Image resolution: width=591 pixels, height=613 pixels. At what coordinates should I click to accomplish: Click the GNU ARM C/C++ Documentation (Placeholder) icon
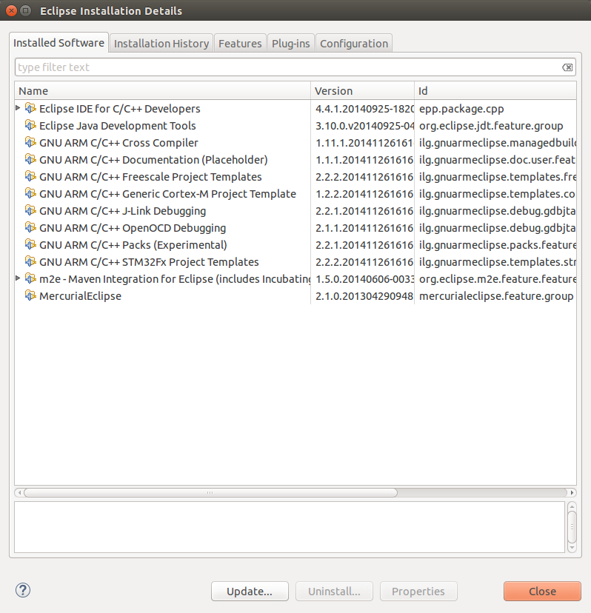point(30,159)
